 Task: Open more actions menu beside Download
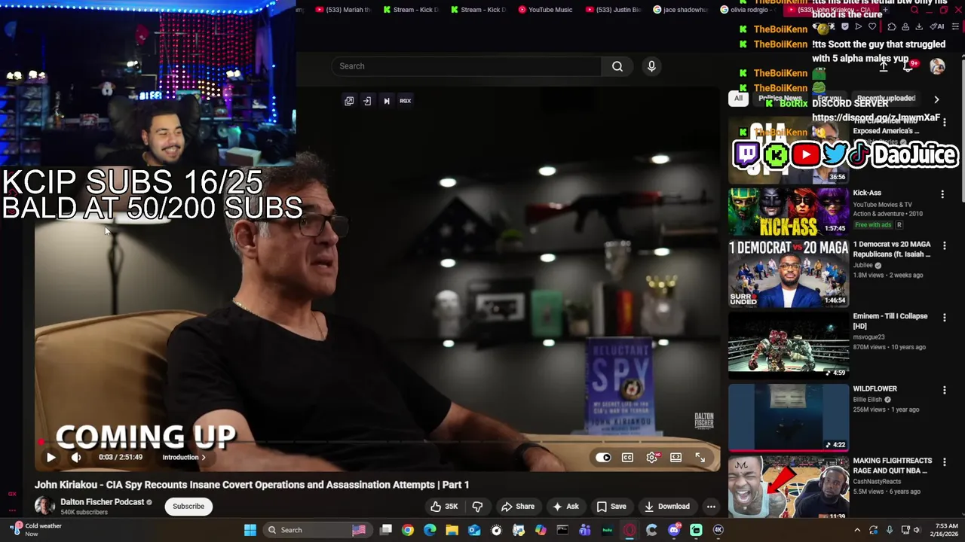[711, 507]
